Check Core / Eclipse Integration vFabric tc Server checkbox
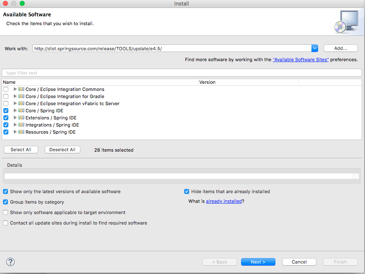This screenshot has height=274, width=365. click(6, 103)
